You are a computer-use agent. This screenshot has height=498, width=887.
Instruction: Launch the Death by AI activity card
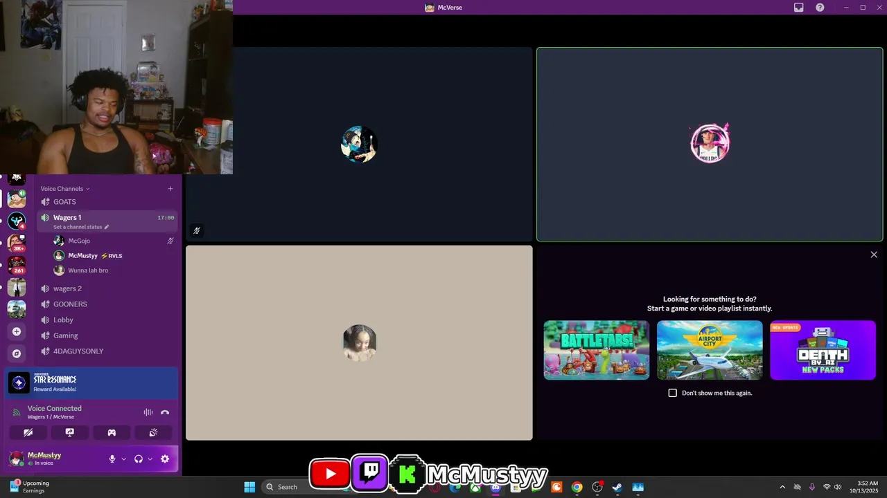[x=823, y=350]
